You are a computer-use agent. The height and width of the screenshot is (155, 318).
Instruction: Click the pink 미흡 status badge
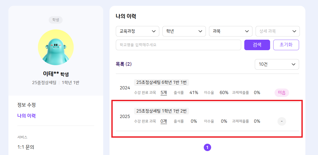click(282, 93)
